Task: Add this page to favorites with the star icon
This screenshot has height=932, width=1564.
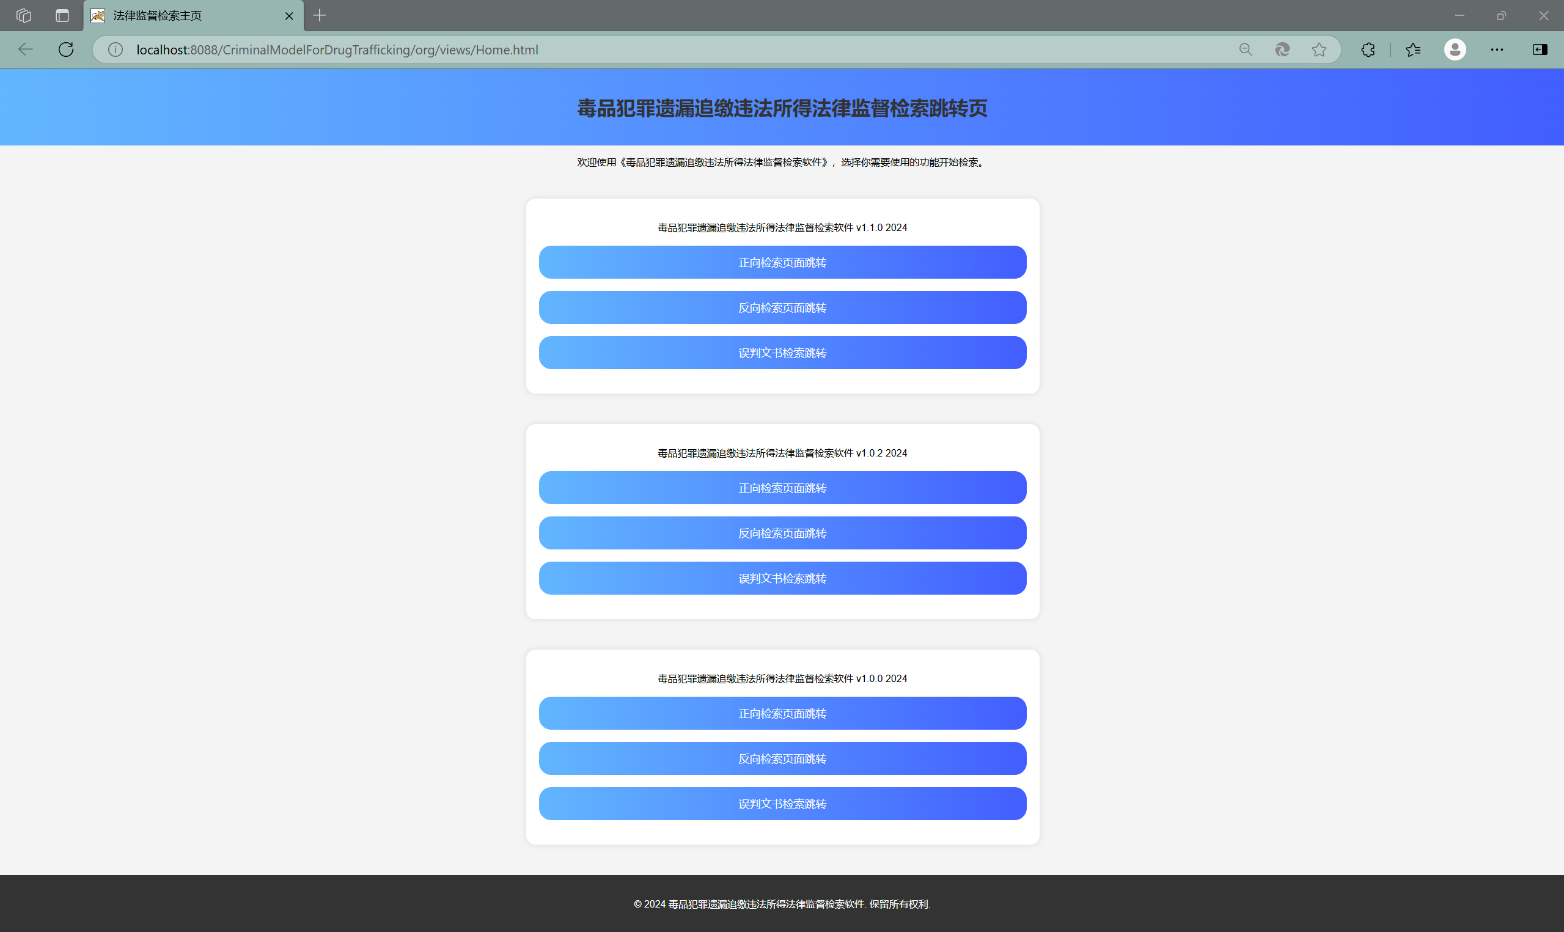Action: point(1319,50)
